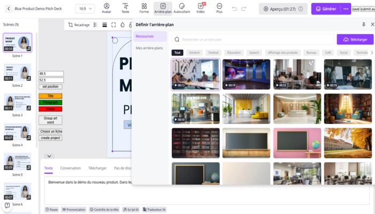Click the opacity droplet icon

pyautogui.click(x=123, y=25)
